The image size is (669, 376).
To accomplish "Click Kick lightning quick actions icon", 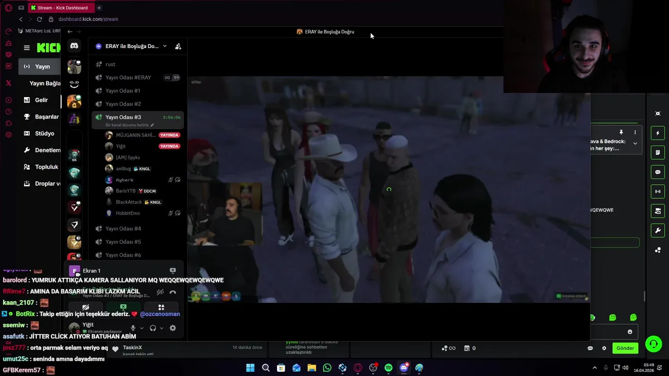I will pyautogui.click(x=658, y=133).
